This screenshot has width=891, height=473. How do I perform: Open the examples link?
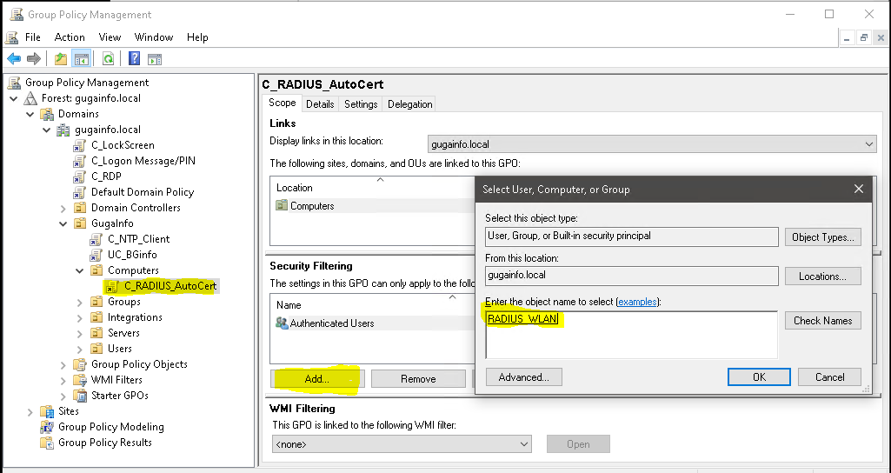point(637,302)
